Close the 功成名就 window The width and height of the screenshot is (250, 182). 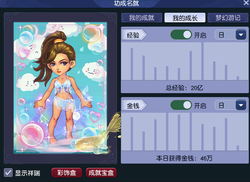pos(246,2)
